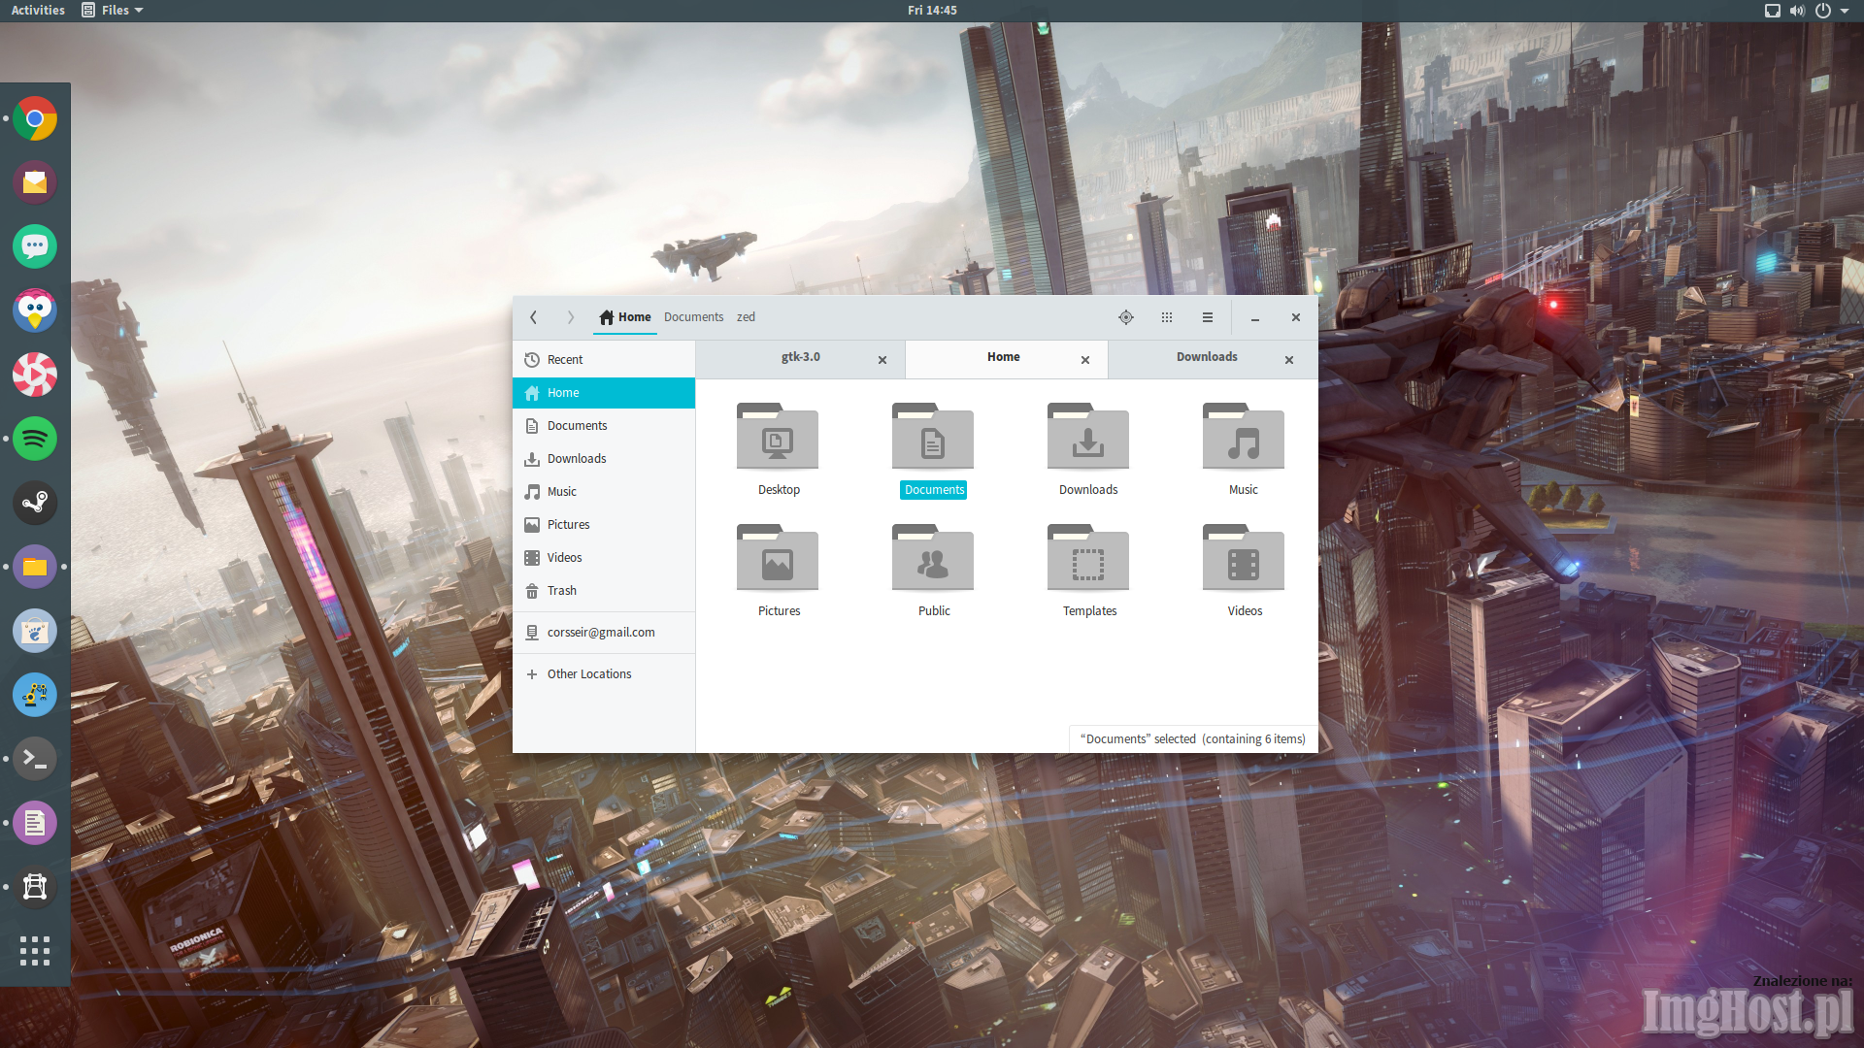This screenshot has width=1864, height=1048.
Task: Open the hamburger menu in Files
Action: click(x=1208, y=317)
